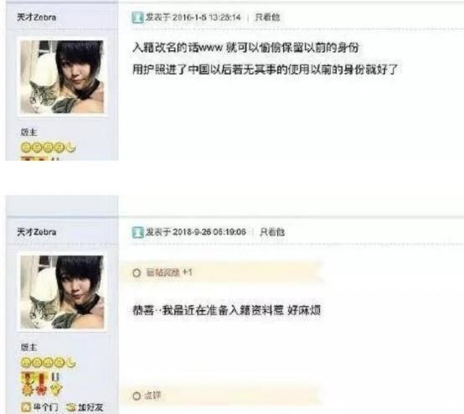464x414 pixels.
Task: Click the 版主 moderator label in second post
Action: tap(28, 347)
